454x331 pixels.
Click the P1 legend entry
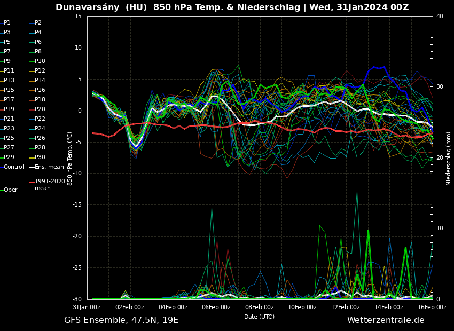(7, 23)
